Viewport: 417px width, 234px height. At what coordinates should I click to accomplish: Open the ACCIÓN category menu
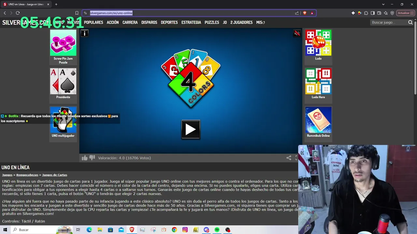point(113,22)
